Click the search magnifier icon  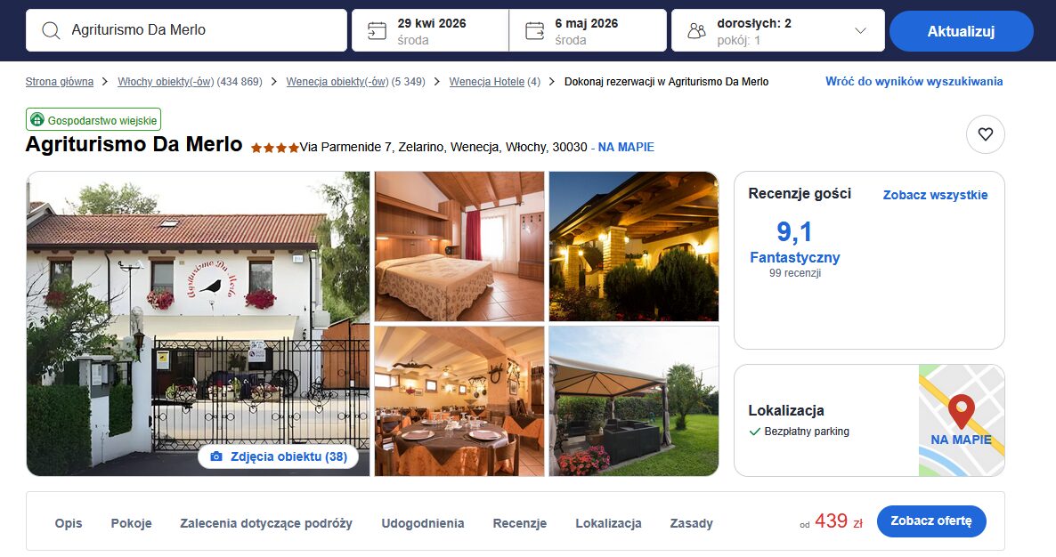point(51,30)
